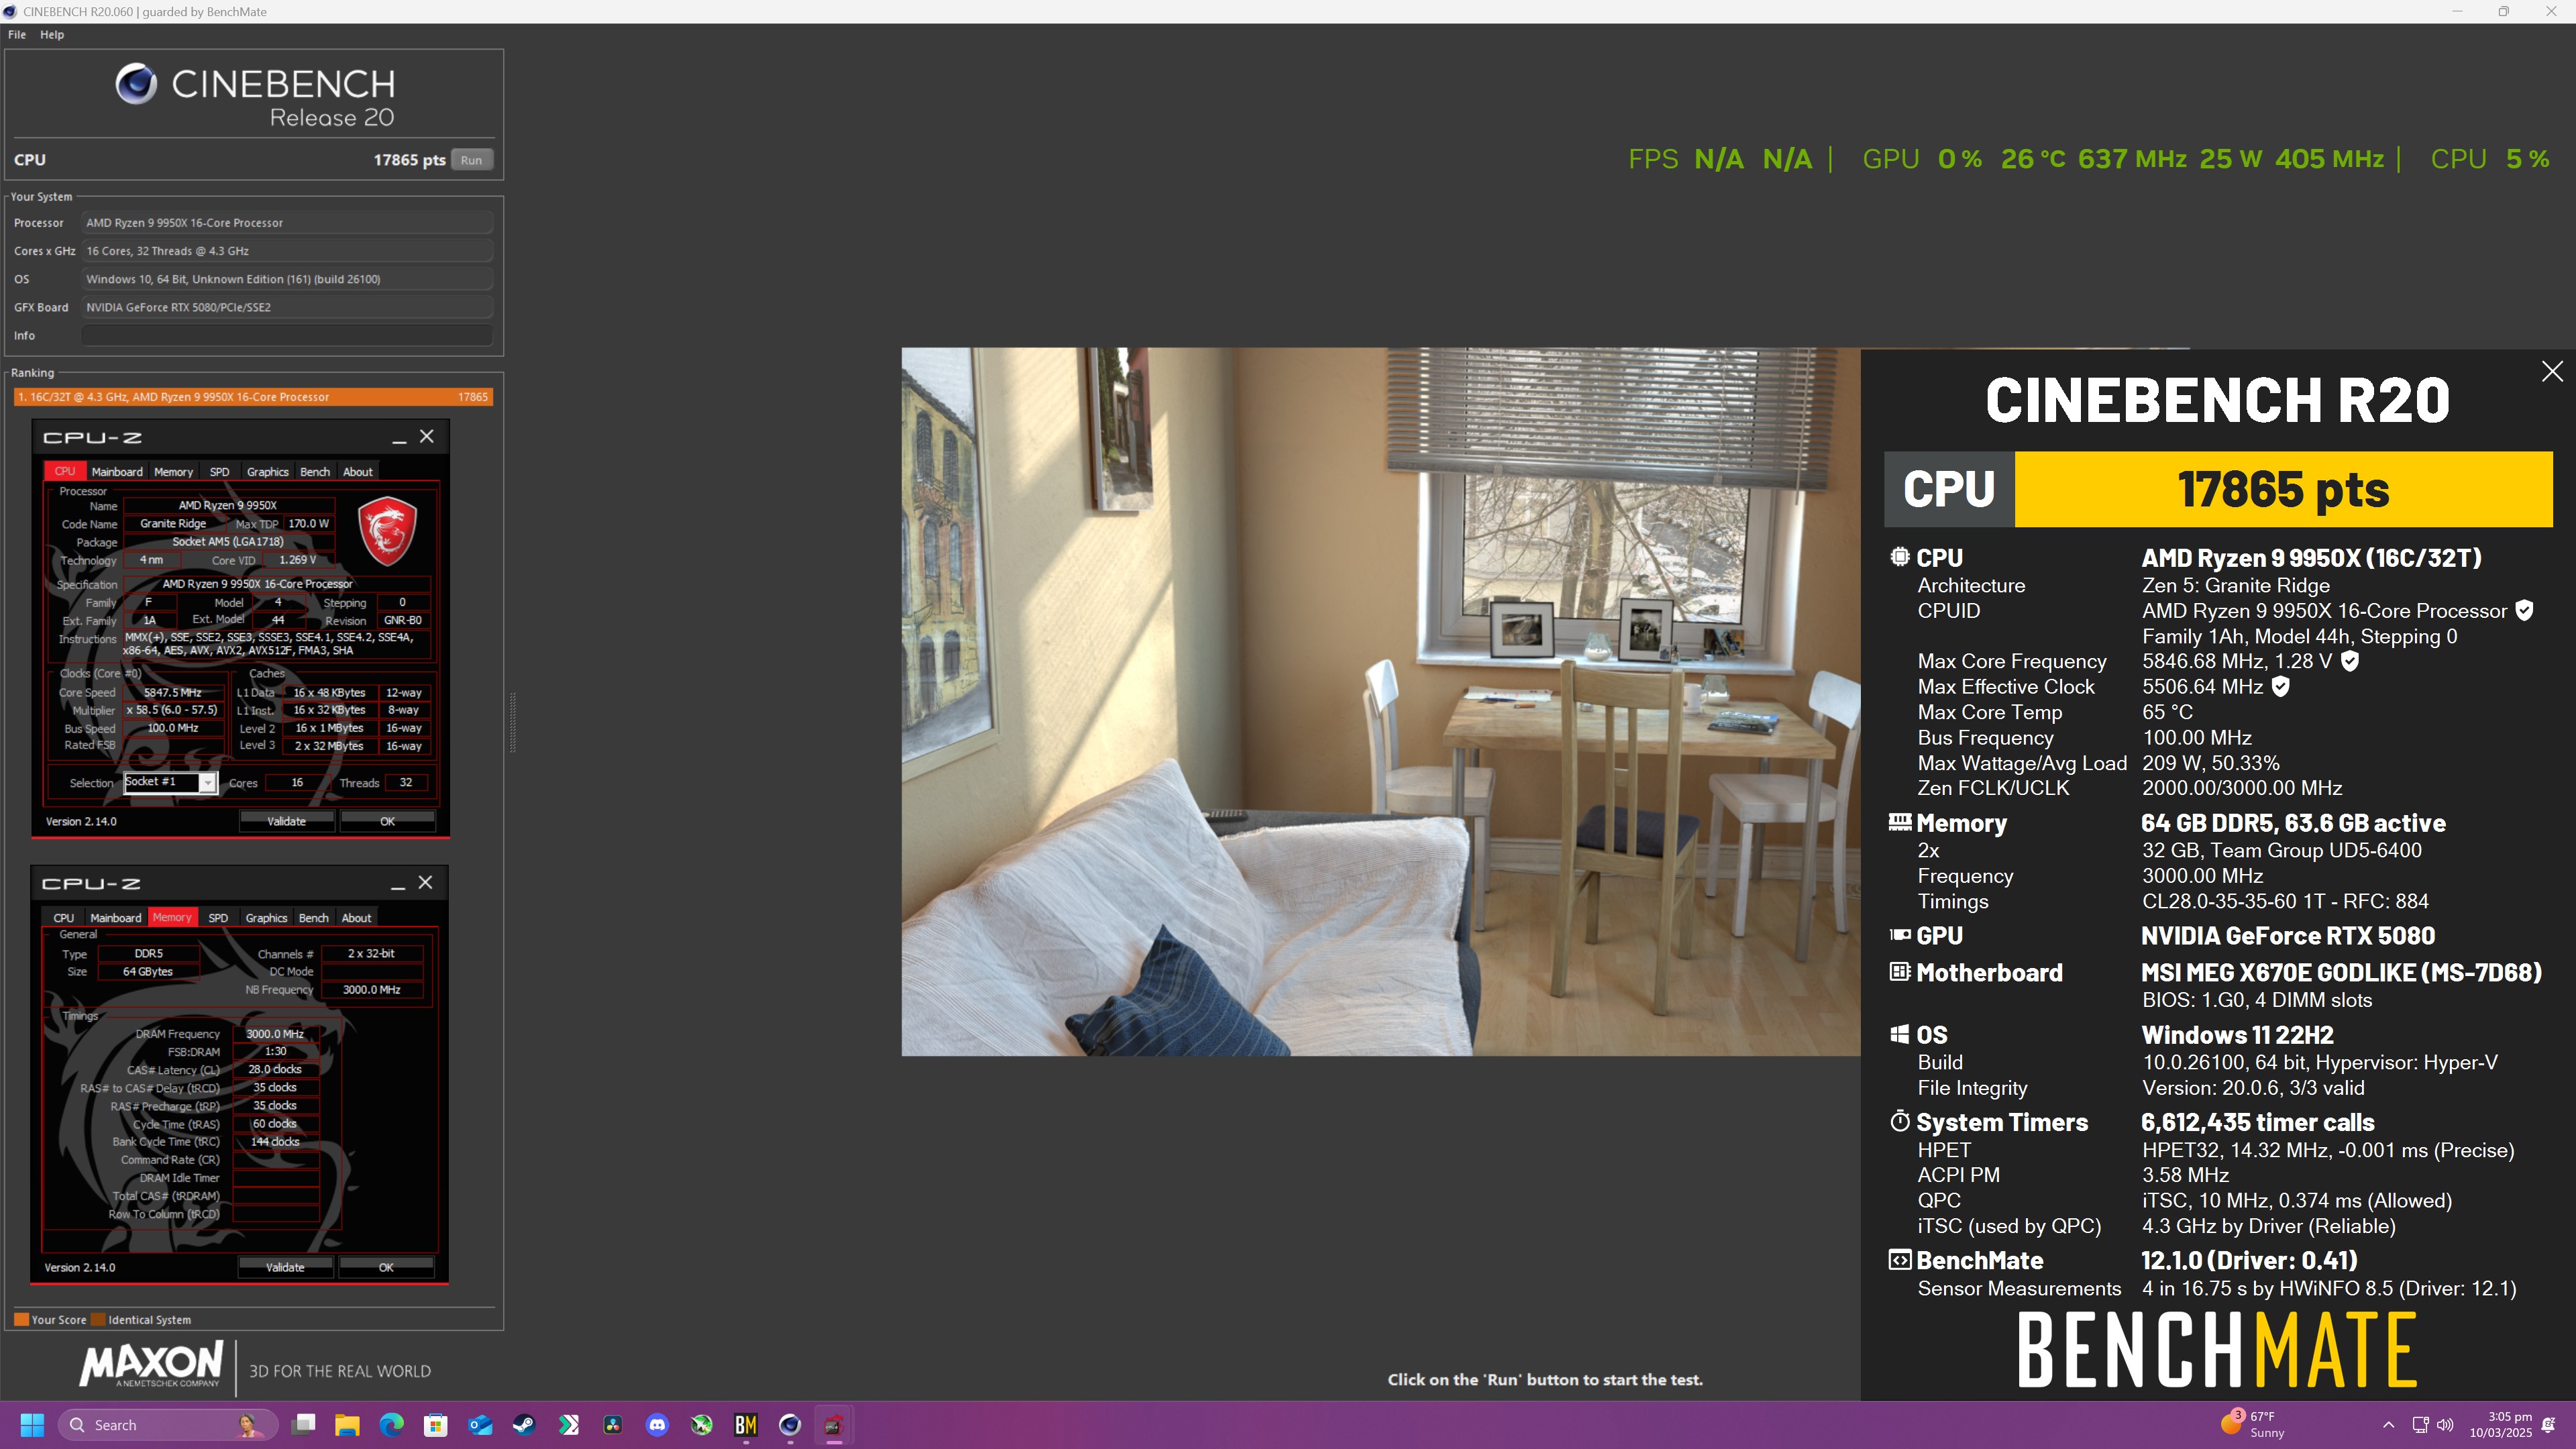This screenshot has height=1449, width=2576.
Task: Click Validate in the upper CPU-Z window
Action: [286, 821]
